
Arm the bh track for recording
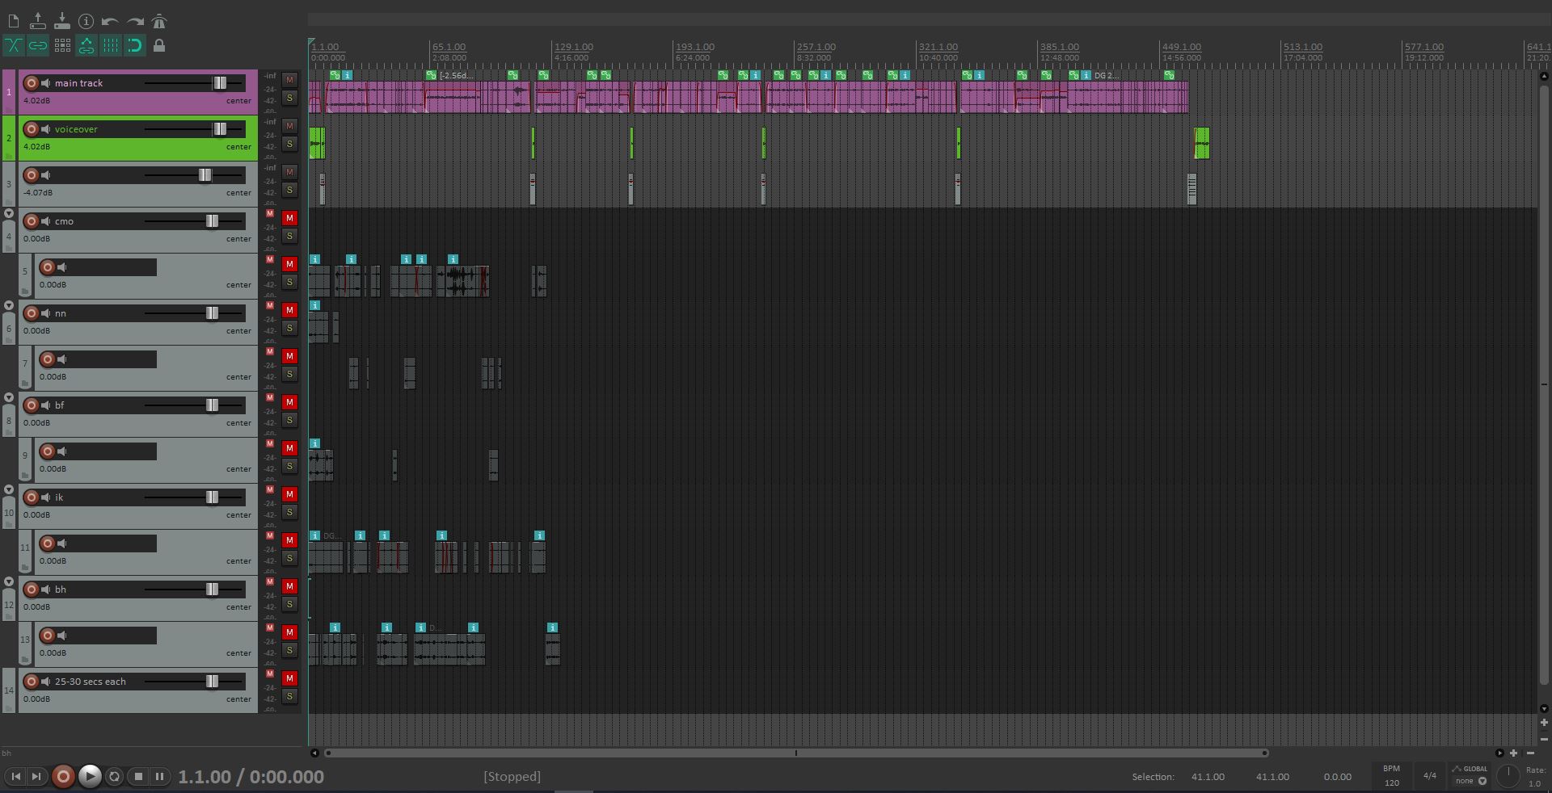(32, 590)
